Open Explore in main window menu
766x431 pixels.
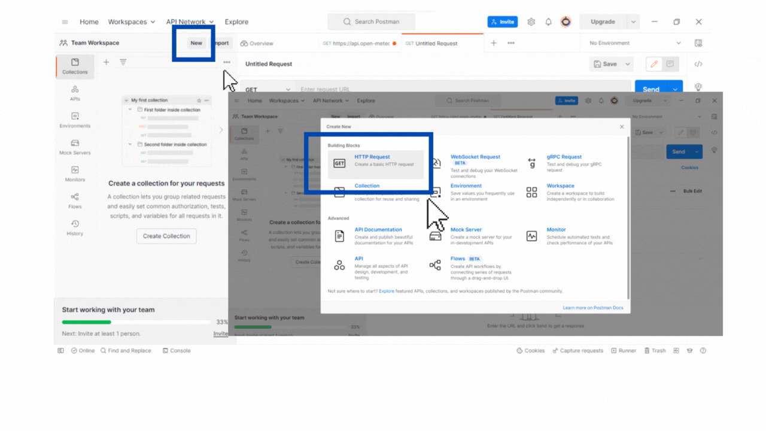236,22
